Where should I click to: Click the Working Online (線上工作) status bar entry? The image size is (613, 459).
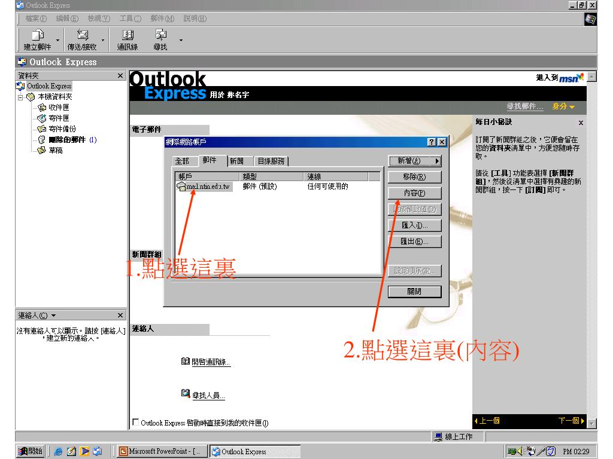(x=458, y=437)
